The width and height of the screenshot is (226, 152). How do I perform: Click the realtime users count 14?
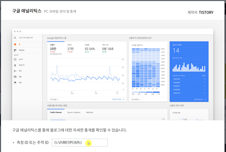pos(176,51)
